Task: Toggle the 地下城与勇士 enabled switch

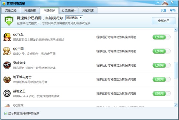Action: coord(162,80)
